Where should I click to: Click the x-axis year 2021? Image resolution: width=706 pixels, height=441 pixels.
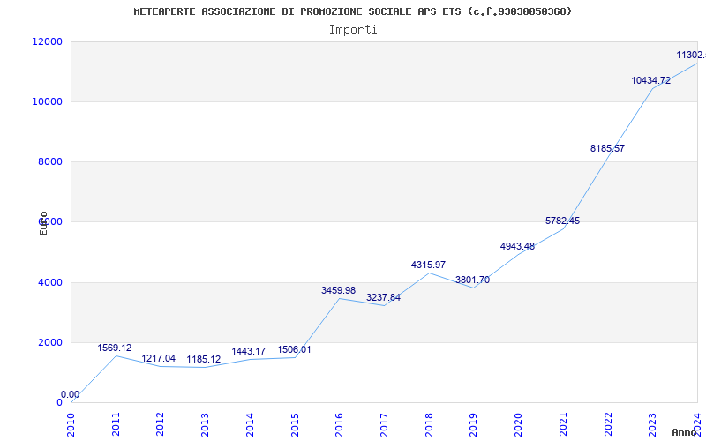point(563,424)
